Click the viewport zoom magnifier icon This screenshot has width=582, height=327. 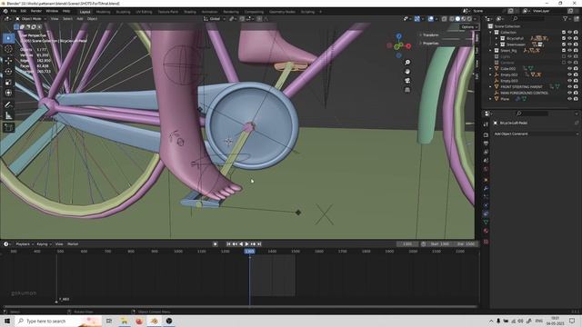407,63
